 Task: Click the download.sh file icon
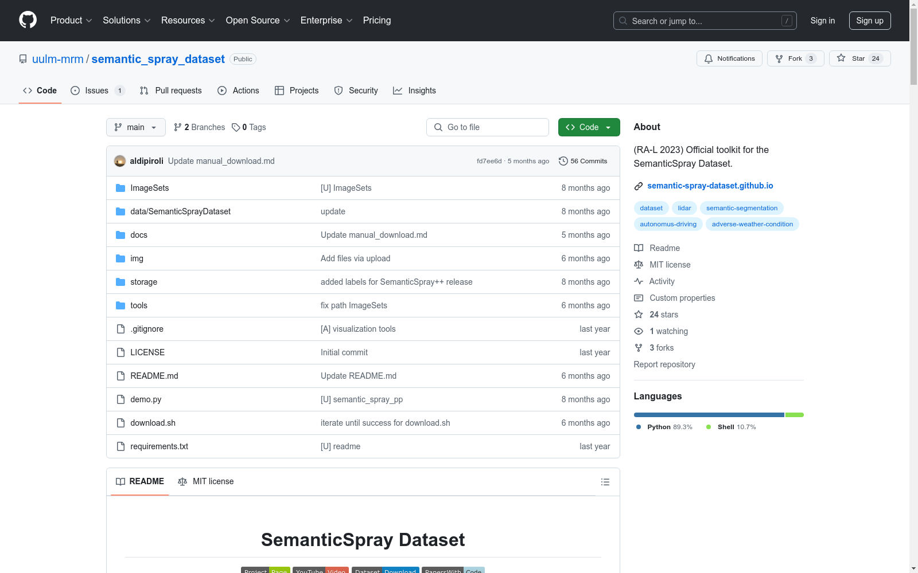tap(120, 423)
